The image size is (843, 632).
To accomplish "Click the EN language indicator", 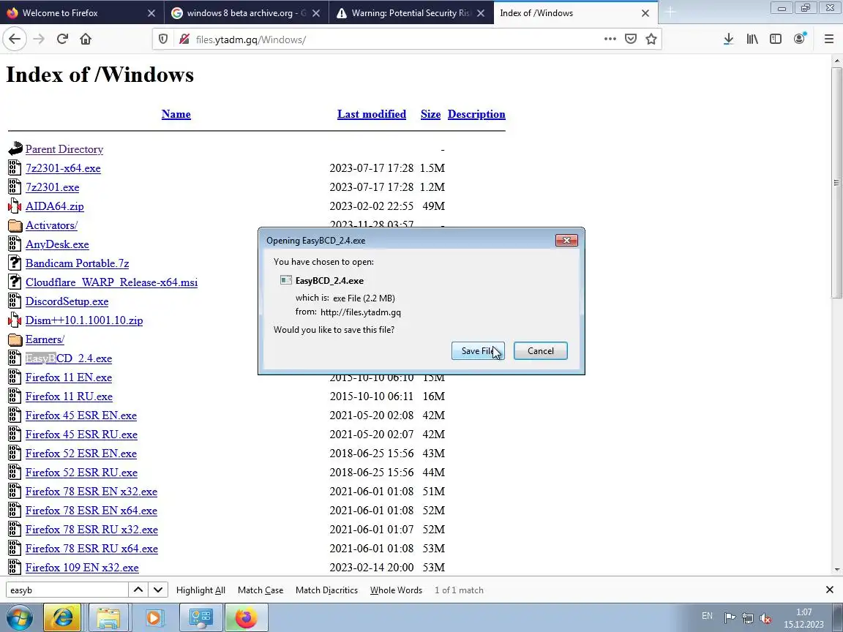I will click(x=707, y=616).
